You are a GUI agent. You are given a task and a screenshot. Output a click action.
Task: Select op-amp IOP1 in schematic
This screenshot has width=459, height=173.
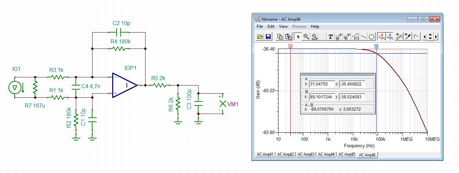125,85
